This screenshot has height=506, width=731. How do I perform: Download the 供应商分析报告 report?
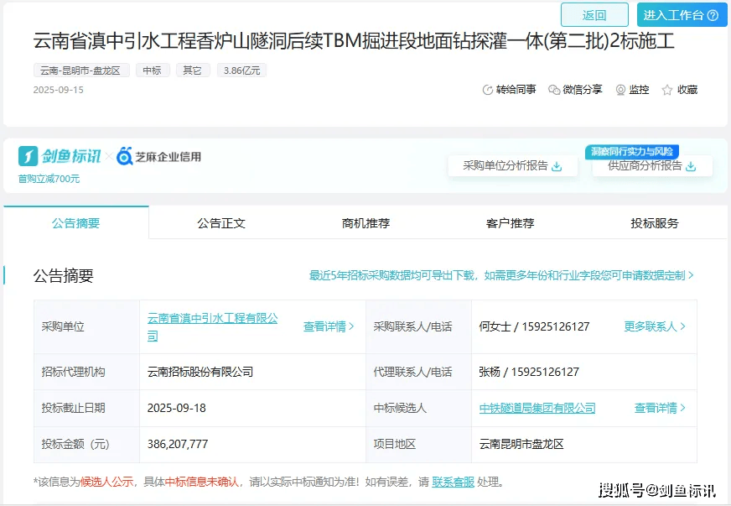click(691, 166)
